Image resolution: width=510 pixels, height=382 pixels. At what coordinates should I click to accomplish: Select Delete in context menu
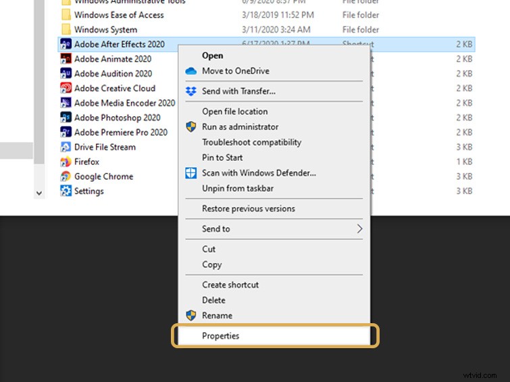pos(213,300)
